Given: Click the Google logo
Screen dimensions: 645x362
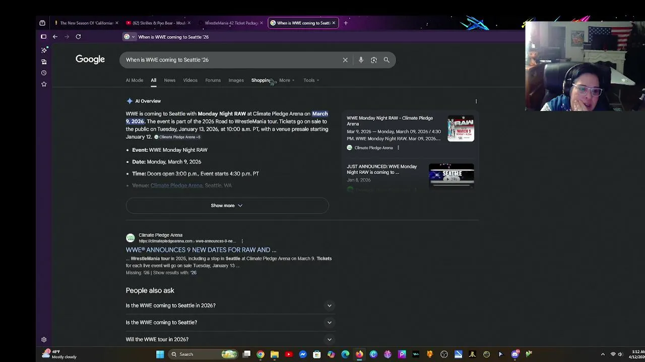Looking at the screenshot, I should coord(90,59).
